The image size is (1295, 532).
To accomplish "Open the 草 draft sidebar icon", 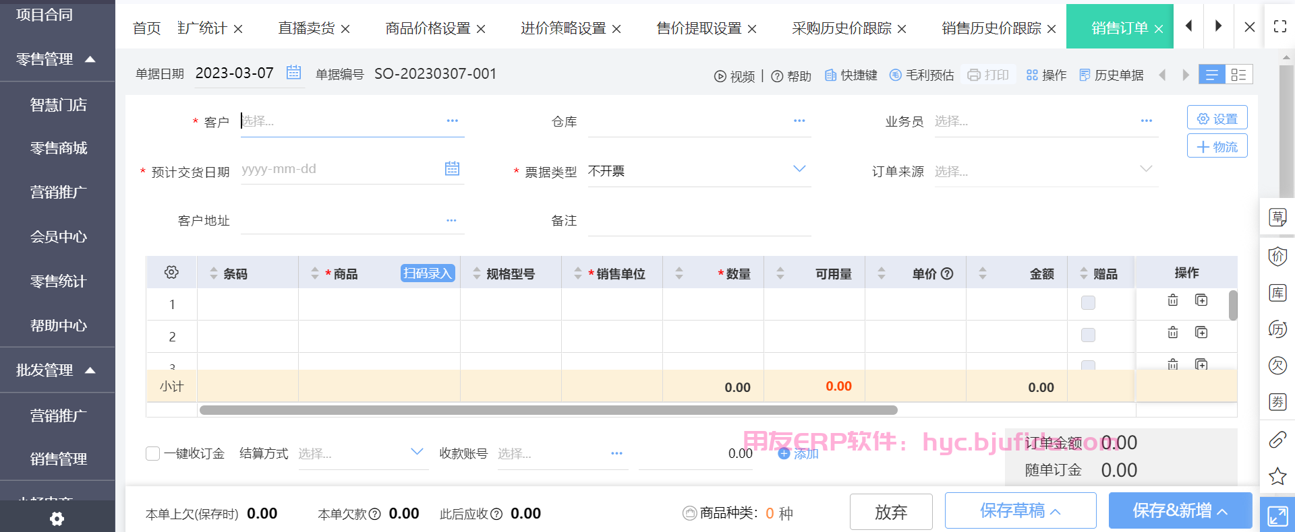I will point(1277,218).
